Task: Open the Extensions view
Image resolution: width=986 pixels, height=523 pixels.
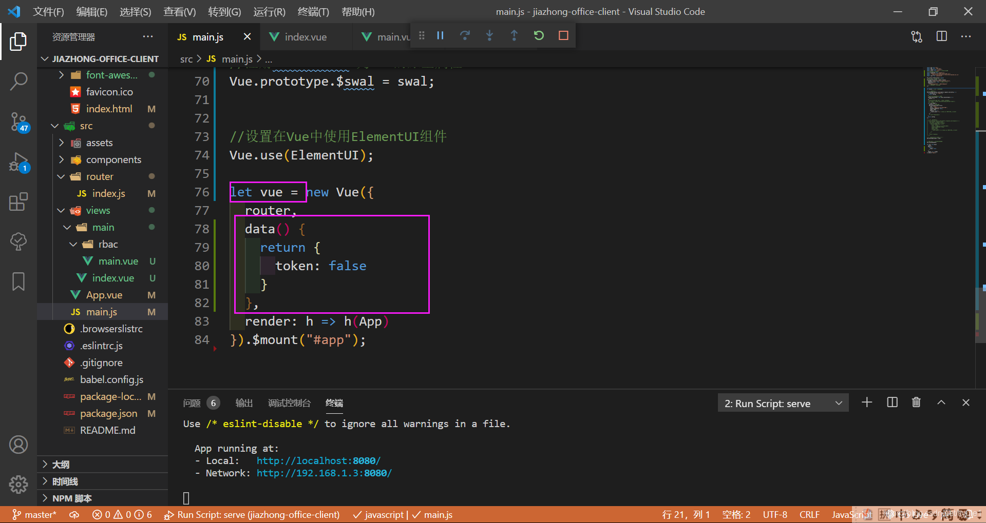Action: click(x=18, y=202)
